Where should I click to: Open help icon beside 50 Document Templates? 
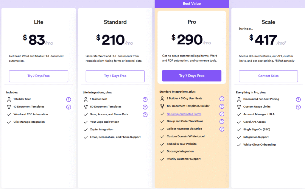click(145, 107)
